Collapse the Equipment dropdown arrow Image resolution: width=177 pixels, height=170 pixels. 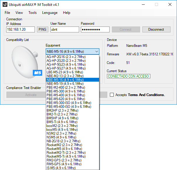point(97,52)
